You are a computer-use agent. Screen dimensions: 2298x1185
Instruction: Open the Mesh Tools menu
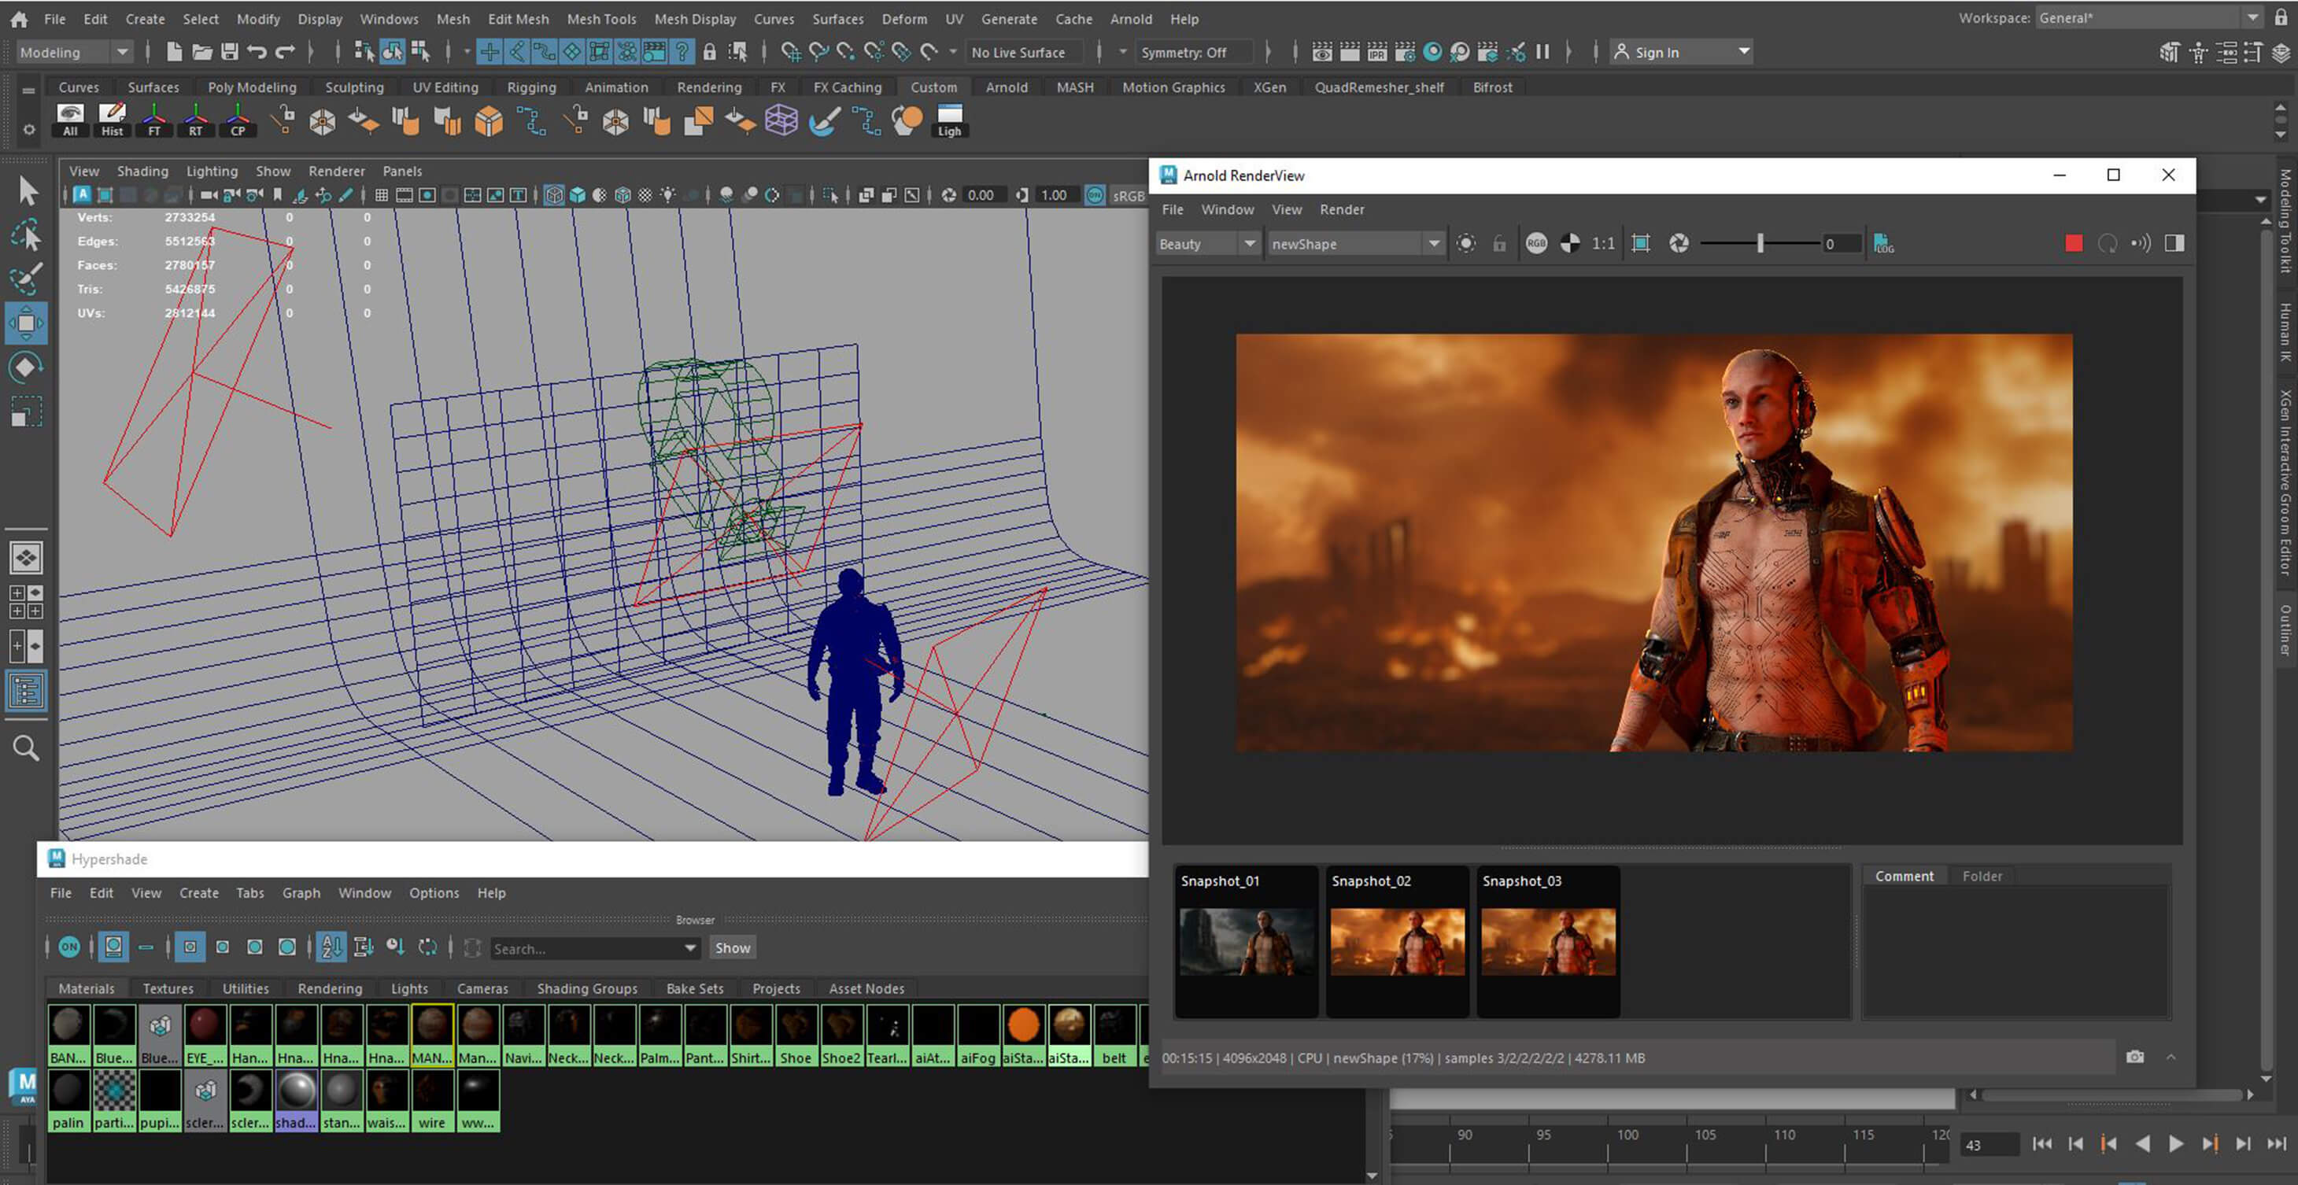(x=601, y=19)
